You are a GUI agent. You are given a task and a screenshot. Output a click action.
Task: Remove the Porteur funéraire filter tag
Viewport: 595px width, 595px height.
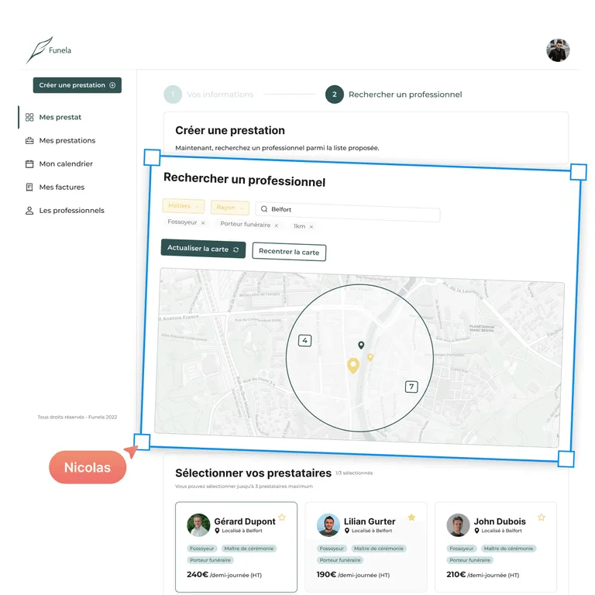point(277,225)
